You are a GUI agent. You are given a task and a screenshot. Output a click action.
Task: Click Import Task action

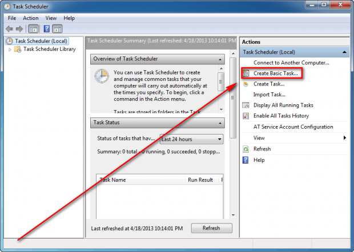point(269,95)
